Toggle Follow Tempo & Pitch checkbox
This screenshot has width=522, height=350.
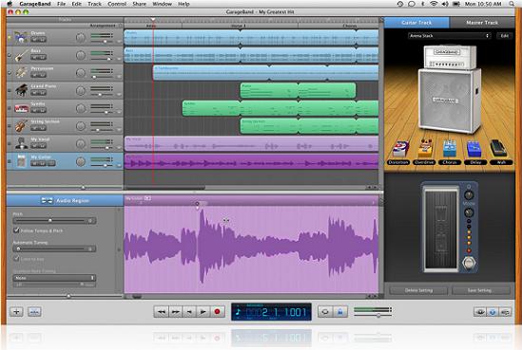[x=16, y=230]
